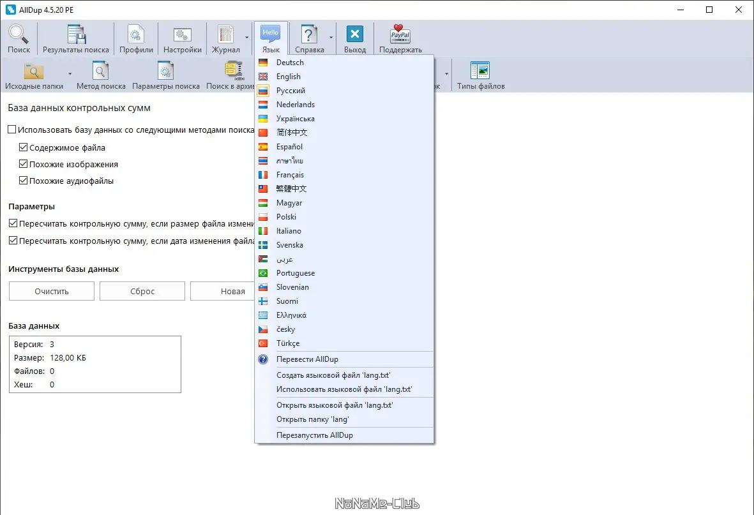
Task: Click the Ukrainian flag icon
Action: (263, 119)
